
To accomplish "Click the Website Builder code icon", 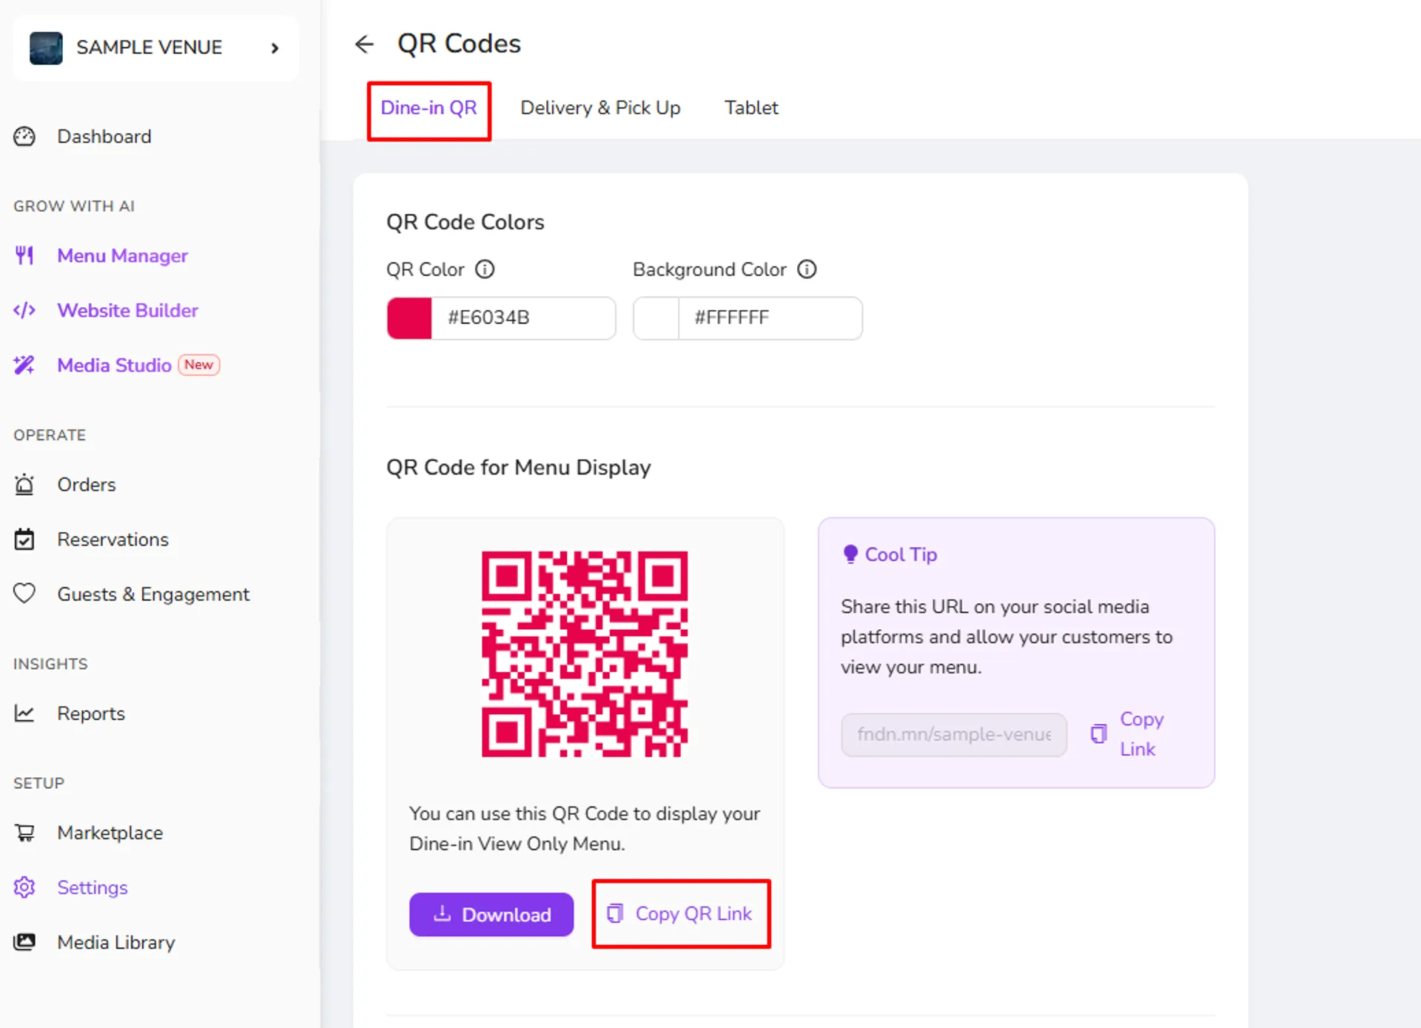I will tap(24, 310).
